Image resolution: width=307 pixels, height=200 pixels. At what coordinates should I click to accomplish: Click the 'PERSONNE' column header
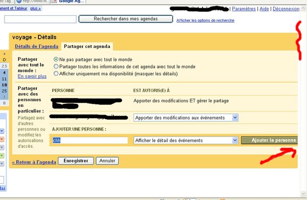[x=63, y=91]
